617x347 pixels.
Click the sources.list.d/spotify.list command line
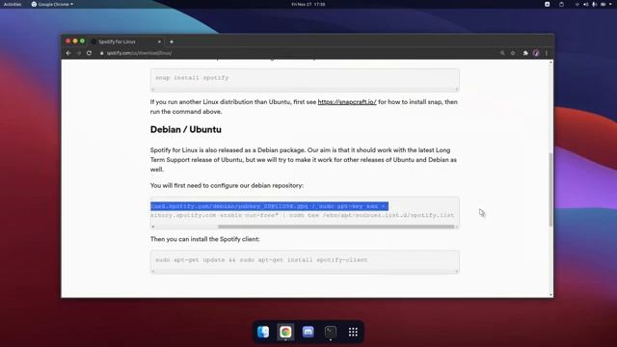(302, 215)
